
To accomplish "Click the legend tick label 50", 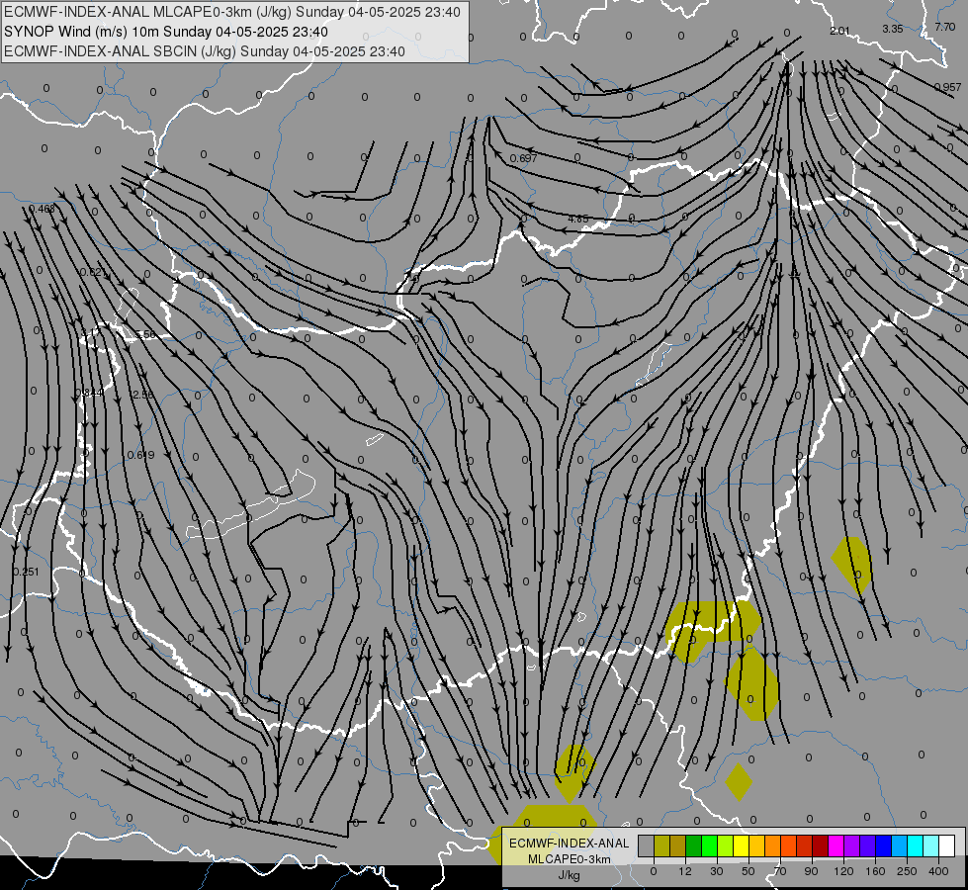I will pyautogui.click(x=748, y=871).
